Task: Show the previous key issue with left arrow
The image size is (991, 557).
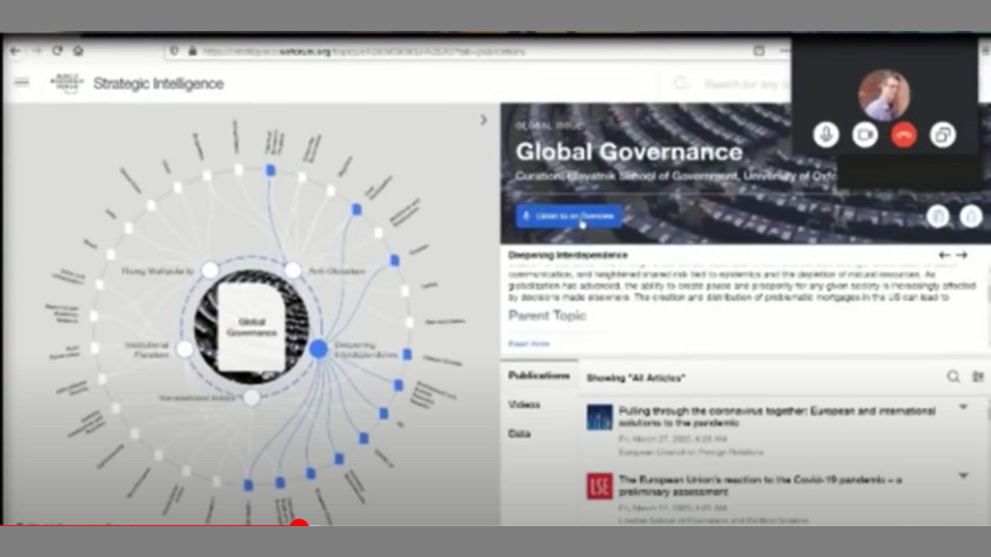Action: 944,255
